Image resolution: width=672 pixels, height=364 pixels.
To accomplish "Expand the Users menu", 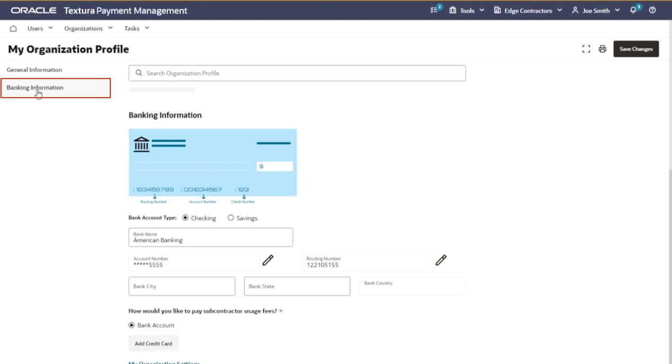I will [40, 29].
